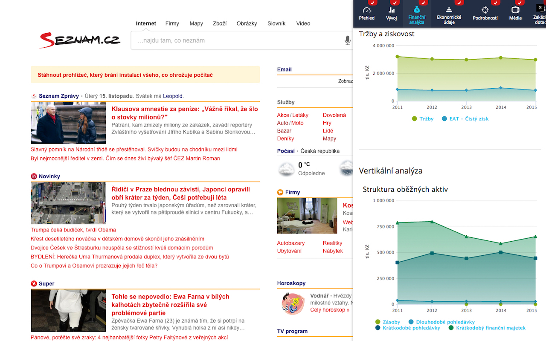Viewport: 546px width, 341px height.
Task: Click the Struktura oběžných aktiv chart title
Action: point(405,189)
